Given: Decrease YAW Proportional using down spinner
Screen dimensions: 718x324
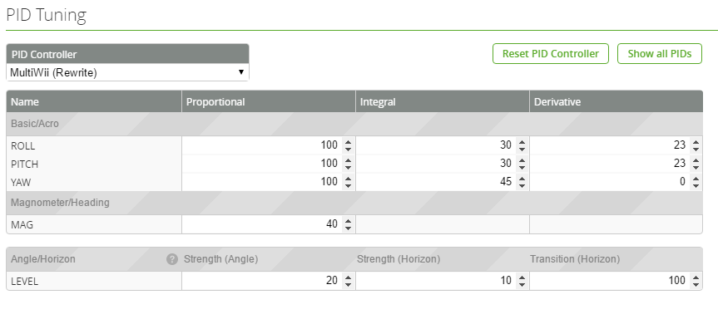Looking at the screenshot, I should click(x=348, y=186).
